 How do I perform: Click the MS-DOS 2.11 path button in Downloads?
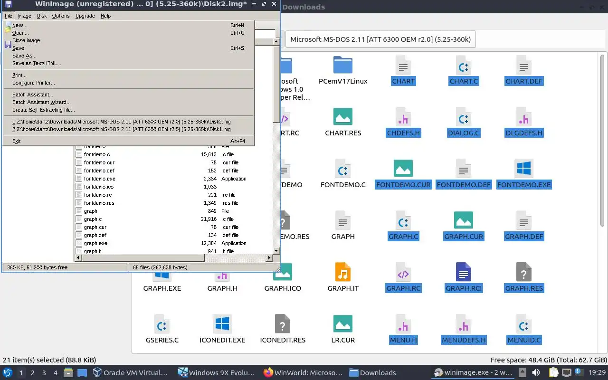380,39
